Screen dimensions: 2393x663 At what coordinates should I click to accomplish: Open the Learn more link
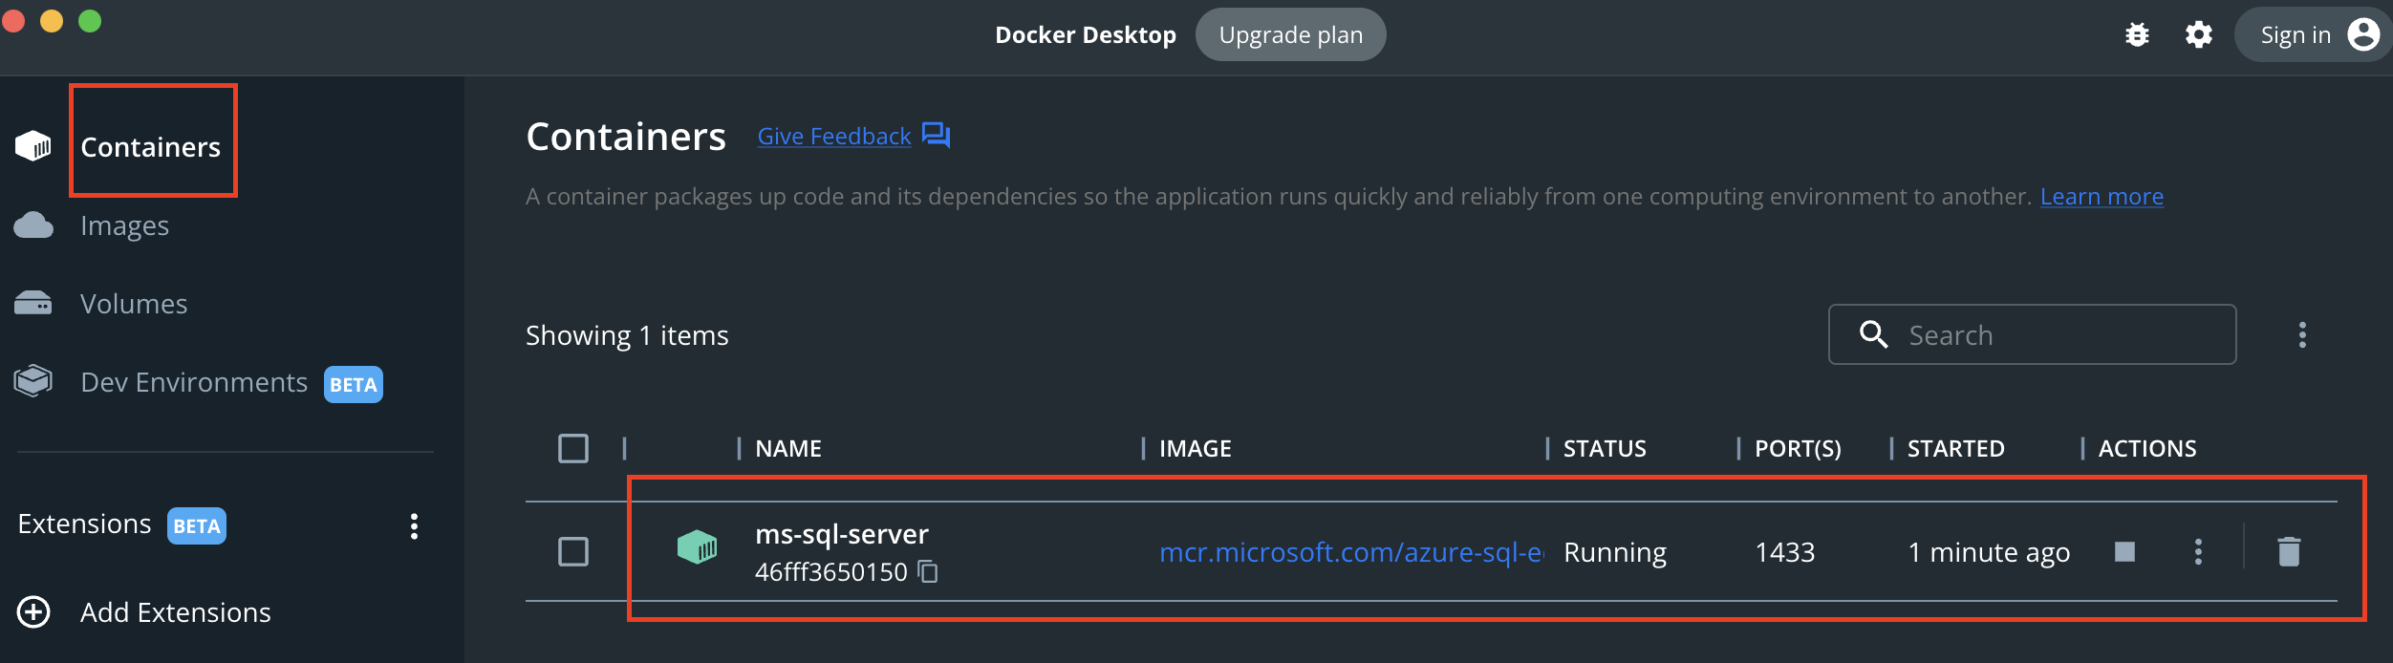tap(2102, 196)
